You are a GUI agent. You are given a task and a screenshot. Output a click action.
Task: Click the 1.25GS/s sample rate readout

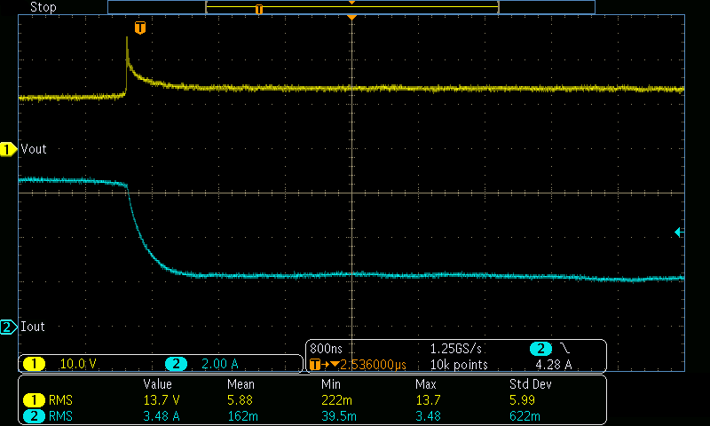(x=455, y=348)
